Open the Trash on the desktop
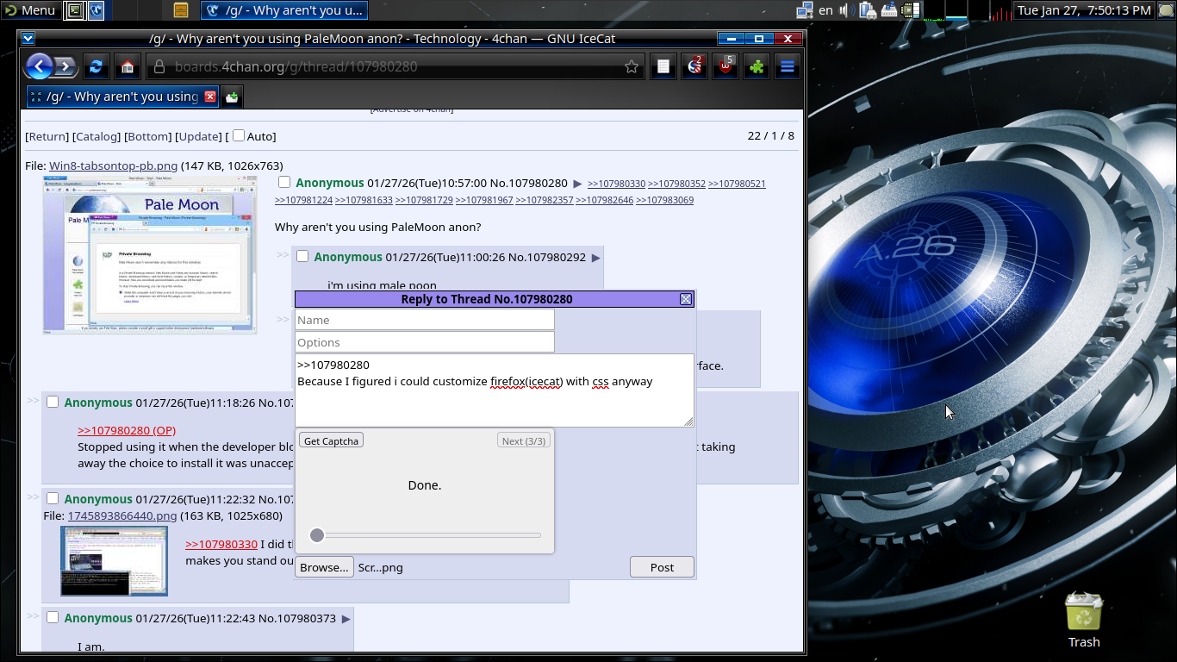The width and height of the screenshot is (1177, 662). click(x=1083, y=619)
